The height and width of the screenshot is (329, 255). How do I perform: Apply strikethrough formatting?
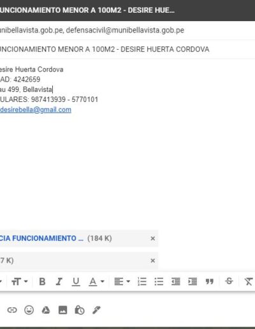229,281
